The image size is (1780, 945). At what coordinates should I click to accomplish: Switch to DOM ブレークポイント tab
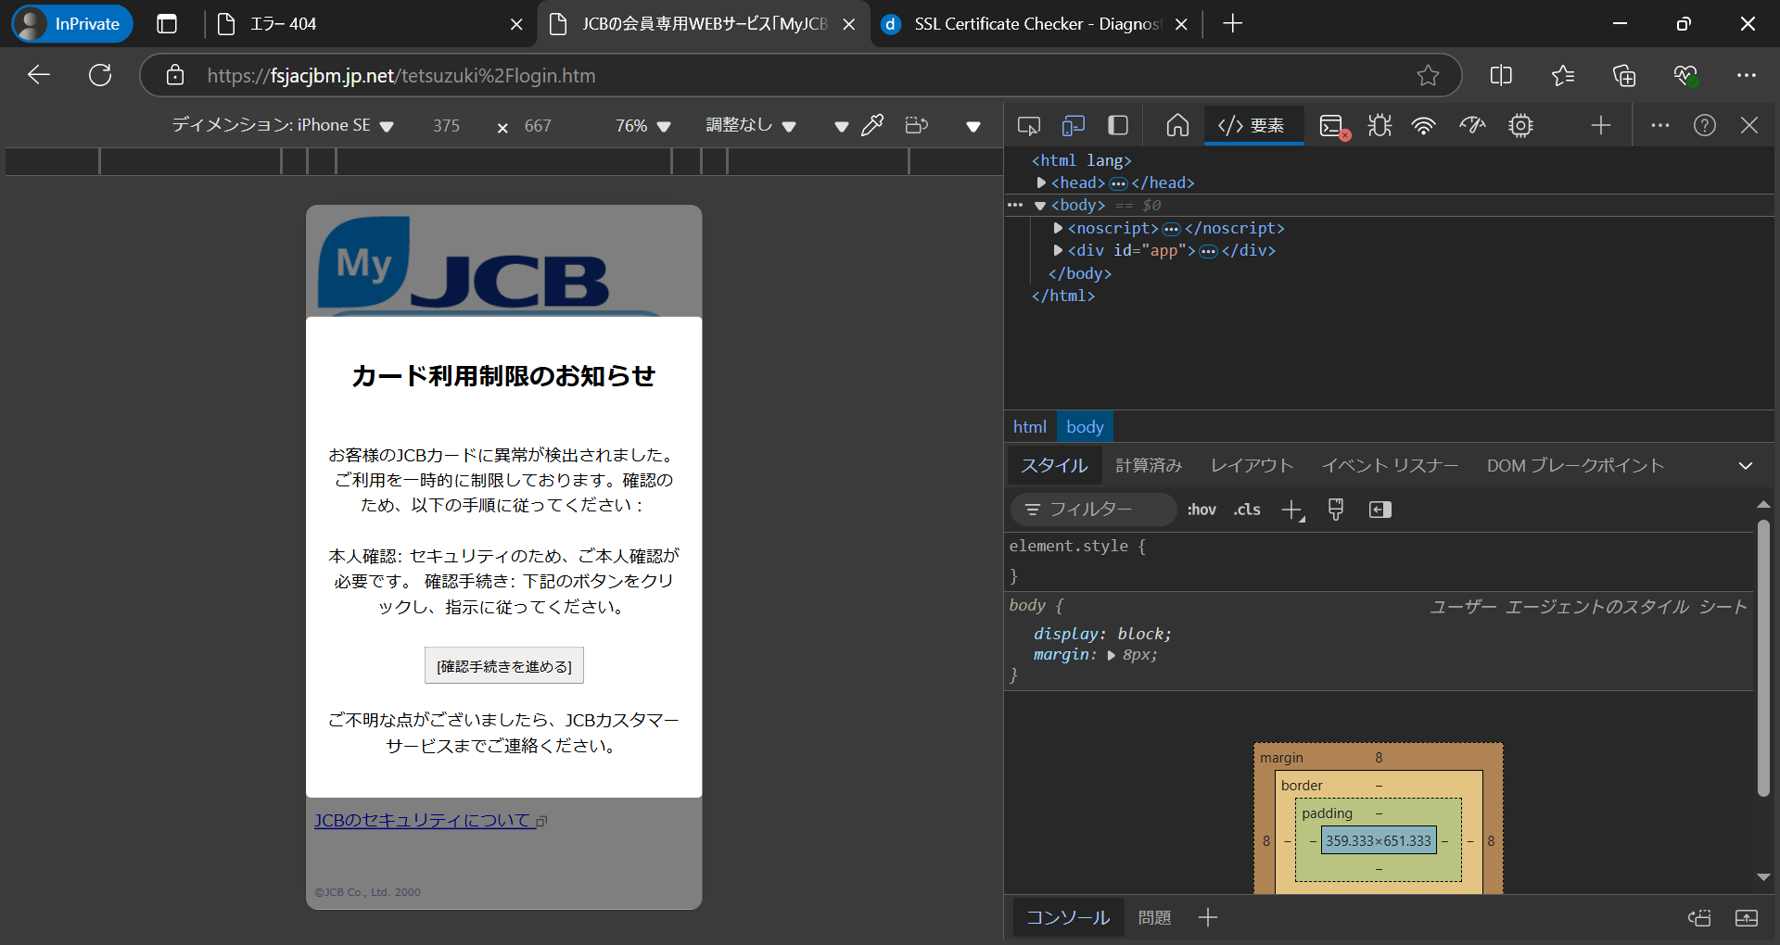[x=1576, y=465]
